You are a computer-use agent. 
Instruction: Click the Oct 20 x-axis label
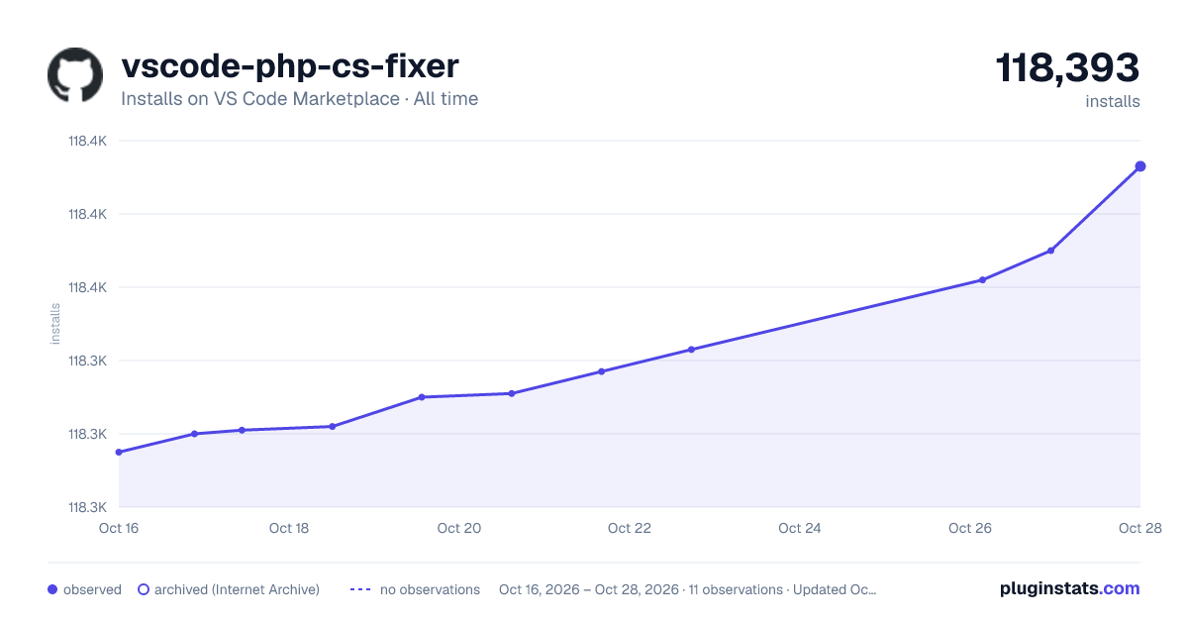point(459,528)
